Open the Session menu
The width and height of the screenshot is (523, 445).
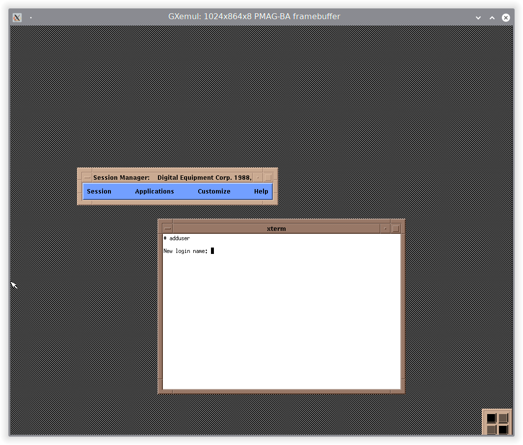click(99, 191)
